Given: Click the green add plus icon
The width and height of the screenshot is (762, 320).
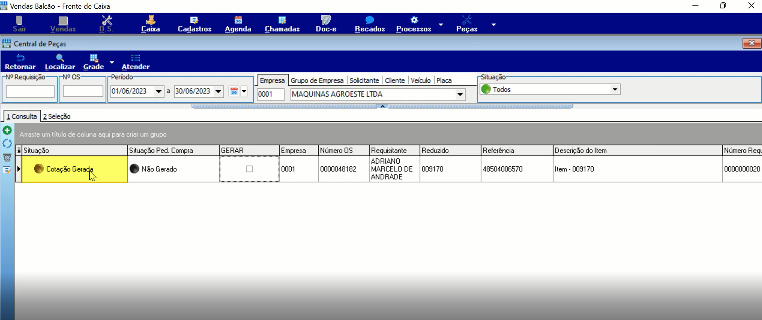Looking at the screenshot, I should tap(7, 130).
